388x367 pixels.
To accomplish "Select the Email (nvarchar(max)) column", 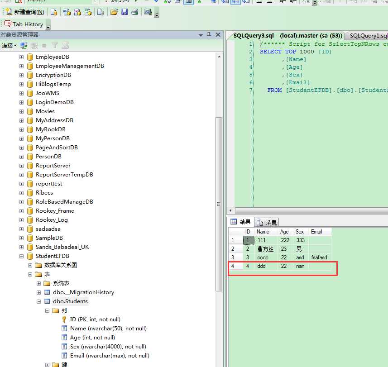I will pos(110,356).
